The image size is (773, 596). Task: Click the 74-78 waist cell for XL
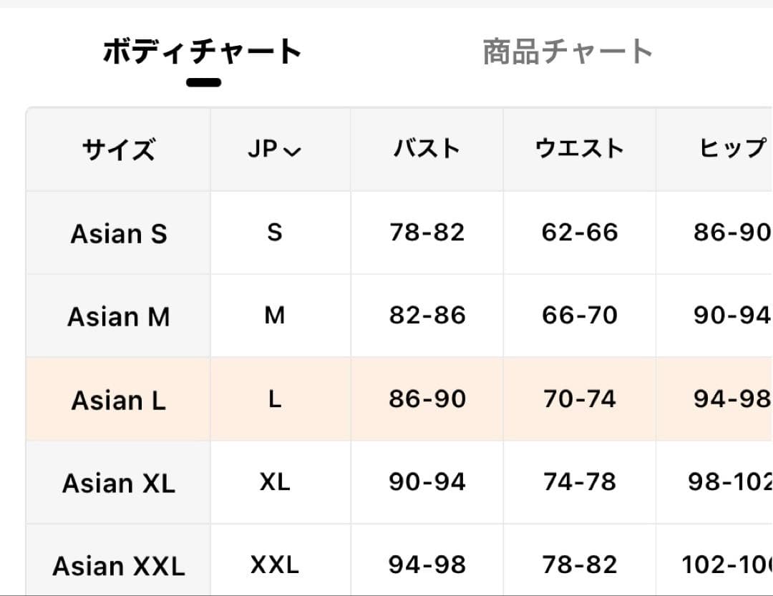tap(580, 482)
